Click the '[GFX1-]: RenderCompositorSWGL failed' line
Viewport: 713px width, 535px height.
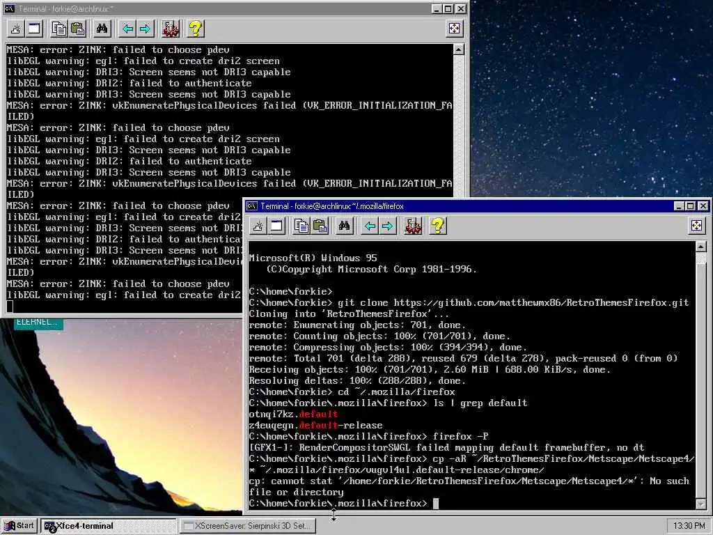point(446,448)
